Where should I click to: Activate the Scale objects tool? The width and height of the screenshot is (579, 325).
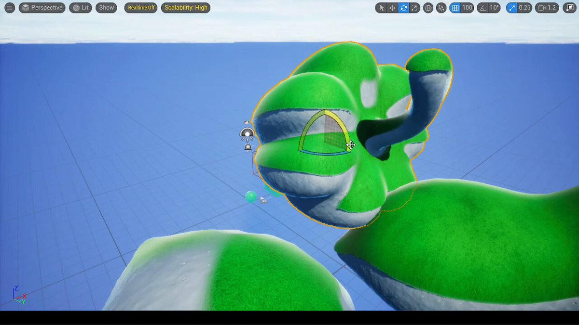click(414, 8)
